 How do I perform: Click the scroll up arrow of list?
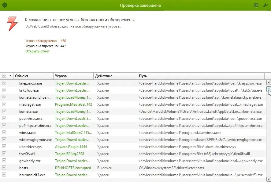pyautogui.click(x=269, y=82)
